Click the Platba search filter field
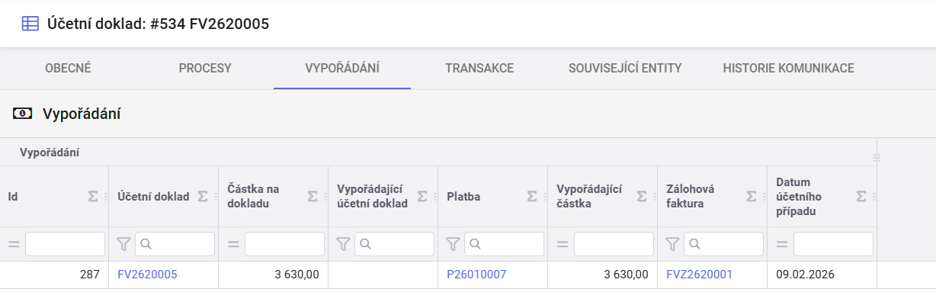 [x=504, y=244]
